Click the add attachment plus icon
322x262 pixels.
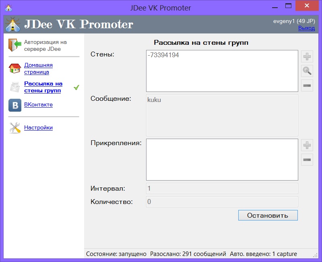coord(307,145)
